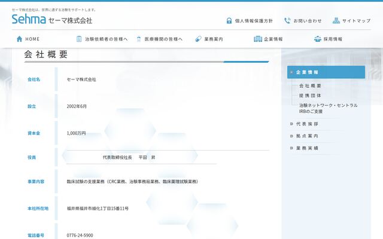
Task: Open 業務案内 menu item
Action: tap(214, 39)
